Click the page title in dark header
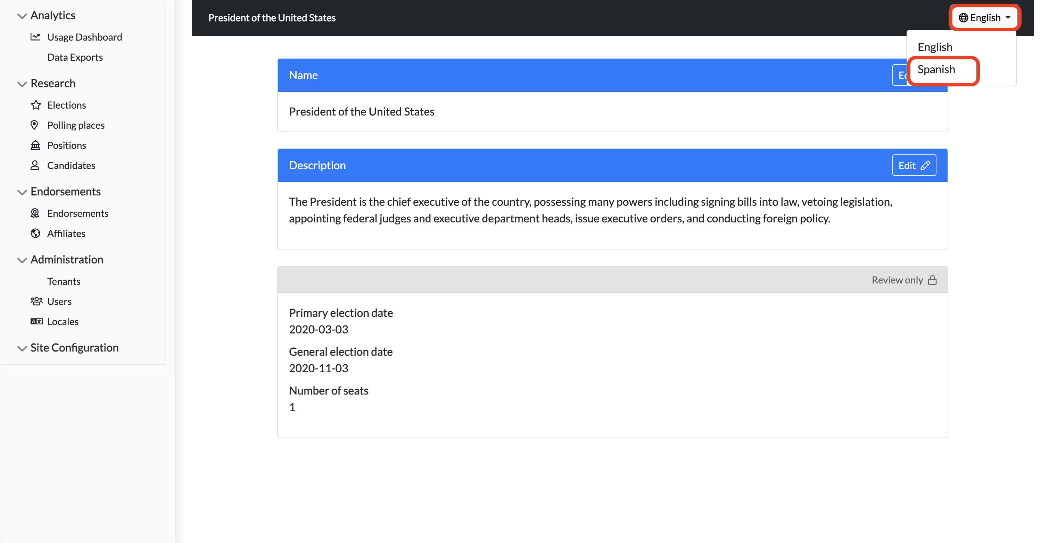The image size is (1049, 543). point(272,18)
